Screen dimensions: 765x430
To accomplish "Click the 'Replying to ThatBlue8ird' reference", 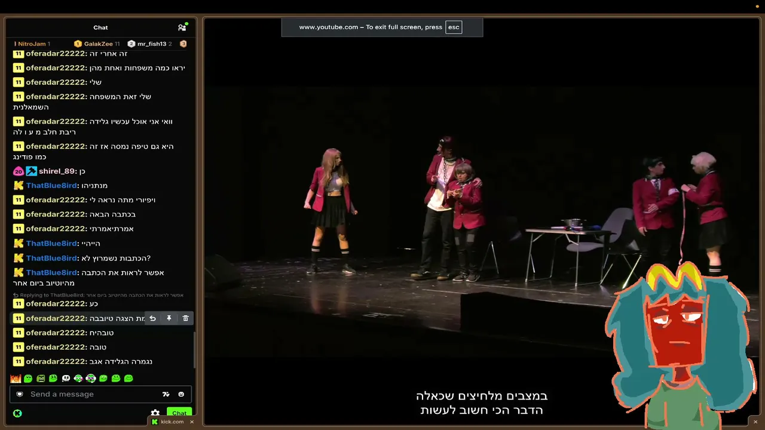I will click(x=99, y=295).
